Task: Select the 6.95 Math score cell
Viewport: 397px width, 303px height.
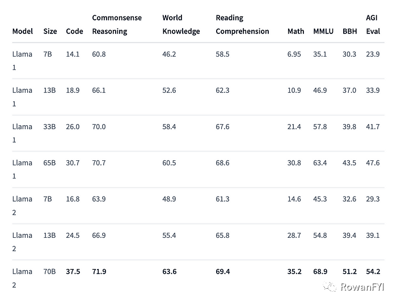Action: 294,54
